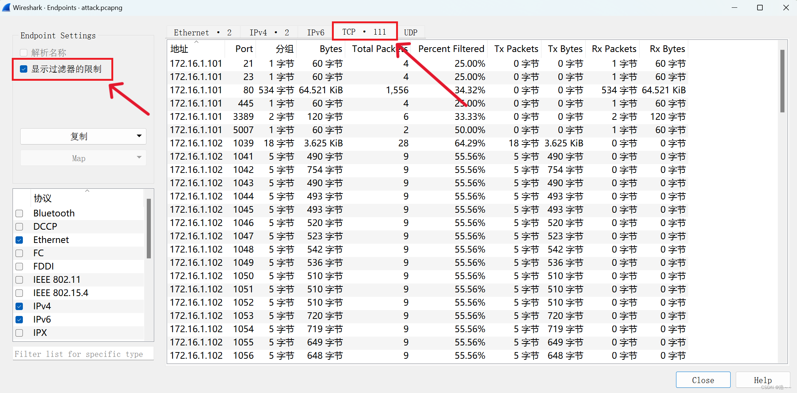Enable the 解析名称 checkbox
The width and height of the screenshot is (797, 393).
pos(24,52)
